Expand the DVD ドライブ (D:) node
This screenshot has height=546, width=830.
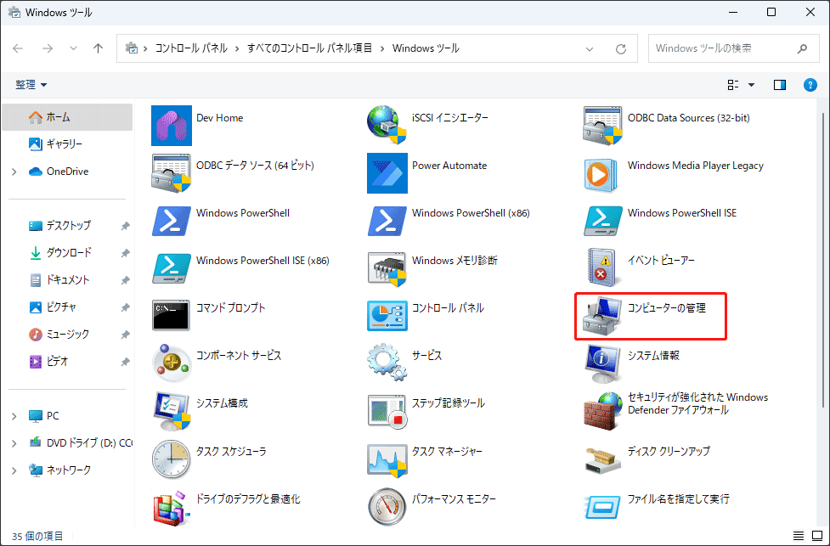click(x=14, y=443)
